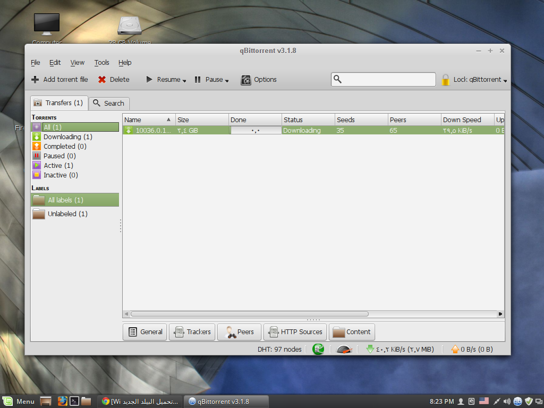Click the orange upload speed arrow icon
The image size is (544, 408).
455,349
